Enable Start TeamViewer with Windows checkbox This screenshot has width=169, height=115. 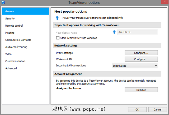click(x=58, y=38)
